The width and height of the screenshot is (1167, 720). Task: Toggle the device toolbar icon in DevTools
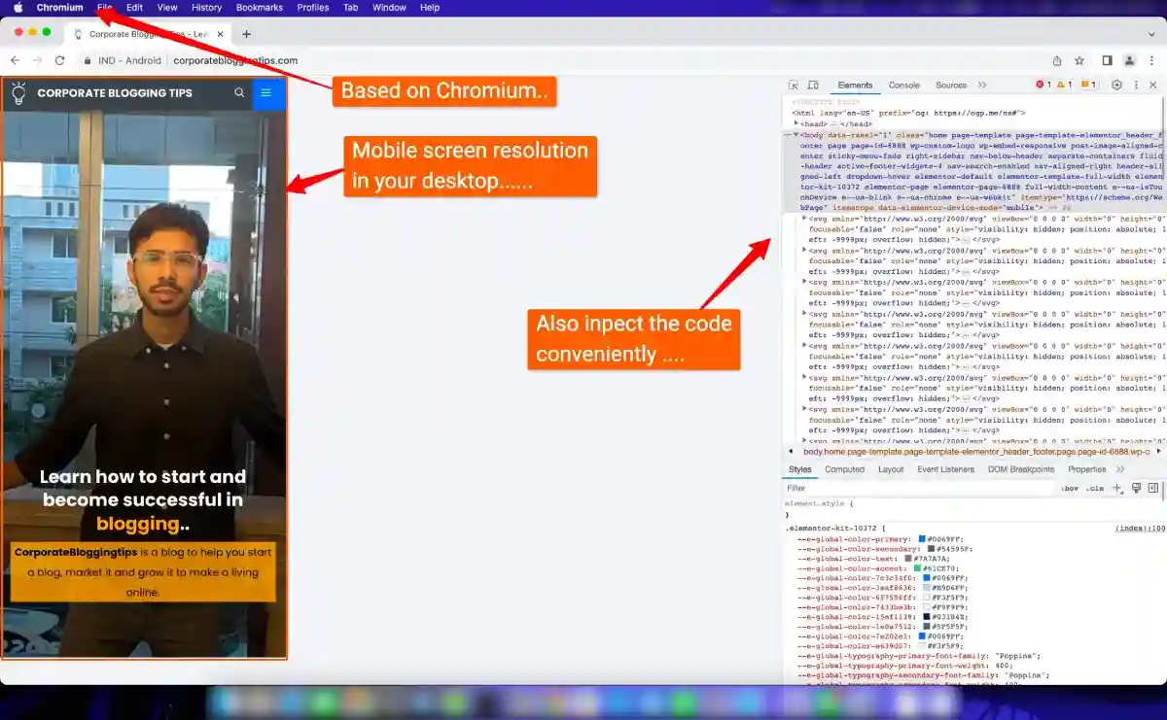point(813,86)
